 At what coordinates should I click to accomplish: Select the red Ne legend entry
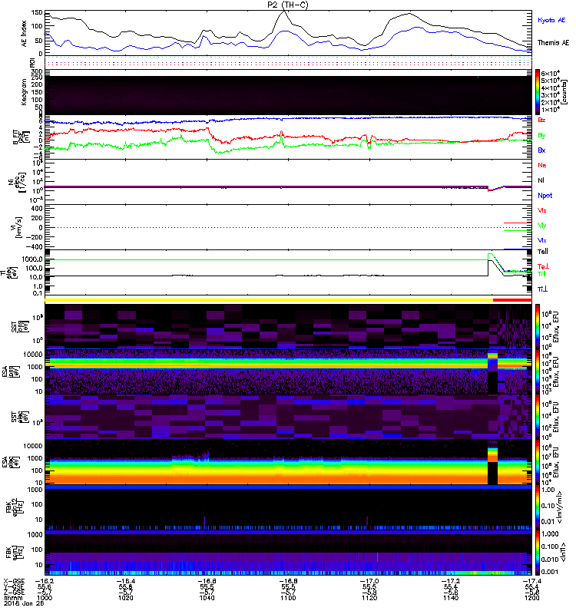tap(542, 165)
